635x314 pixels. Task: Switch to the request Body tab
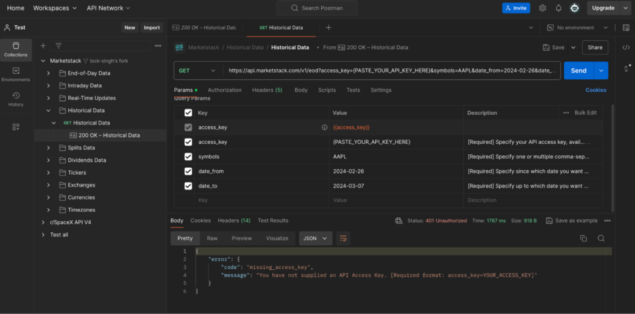click(301, 90)
